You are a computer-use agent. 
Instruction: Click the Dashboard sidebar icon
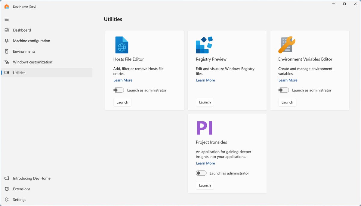point(7,30)
